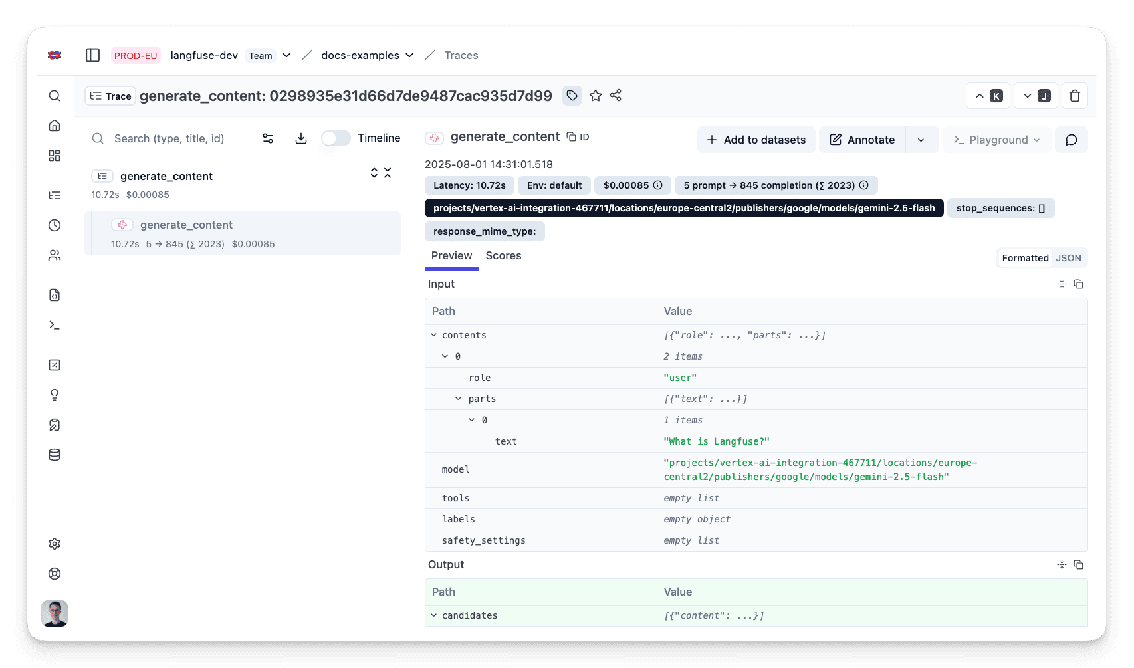Viewport: 1134px width, 668px height.
Task: Click the Add to datasets button
Action: [x=756, y=140]
